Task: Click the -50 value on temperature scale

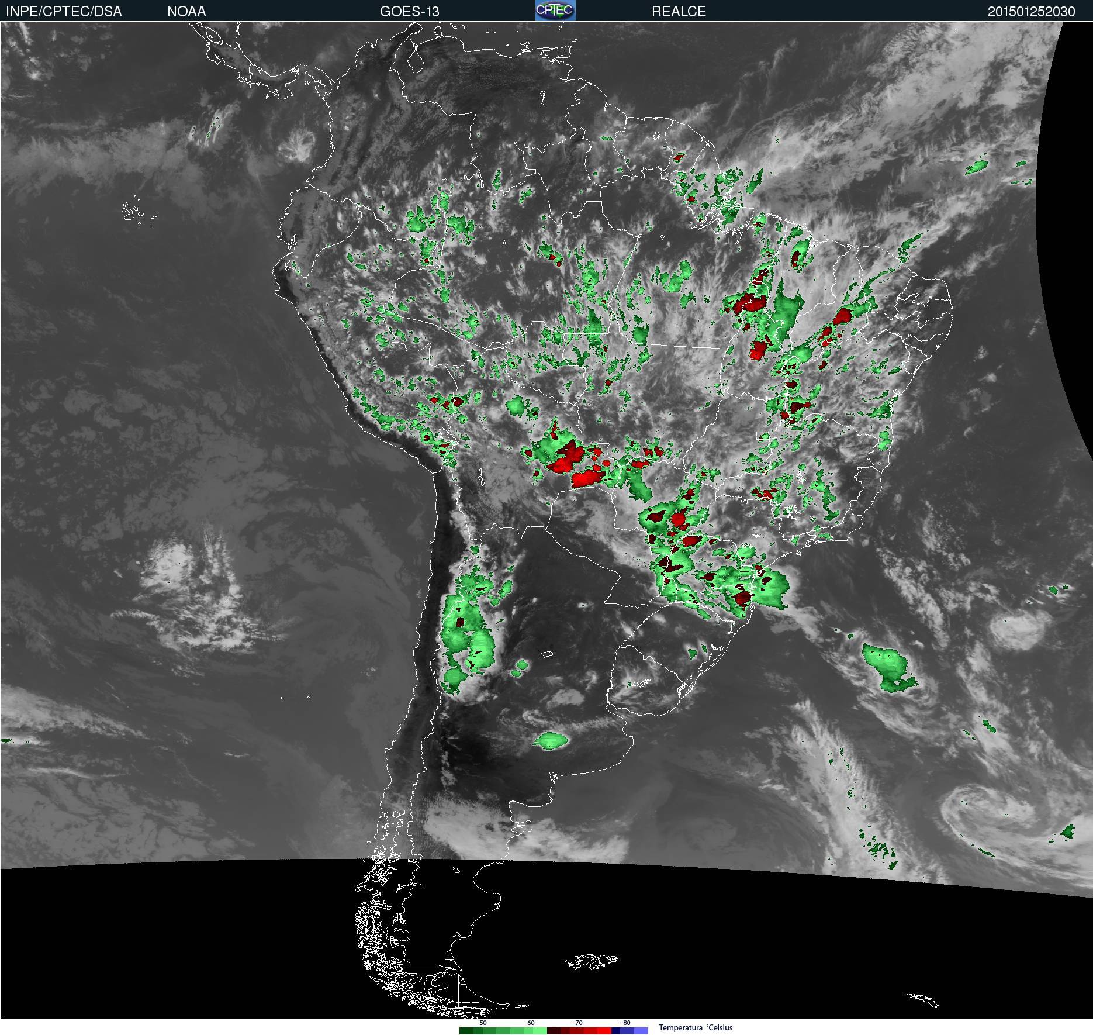Action: pyautogui.click(x=482, y=1023)
